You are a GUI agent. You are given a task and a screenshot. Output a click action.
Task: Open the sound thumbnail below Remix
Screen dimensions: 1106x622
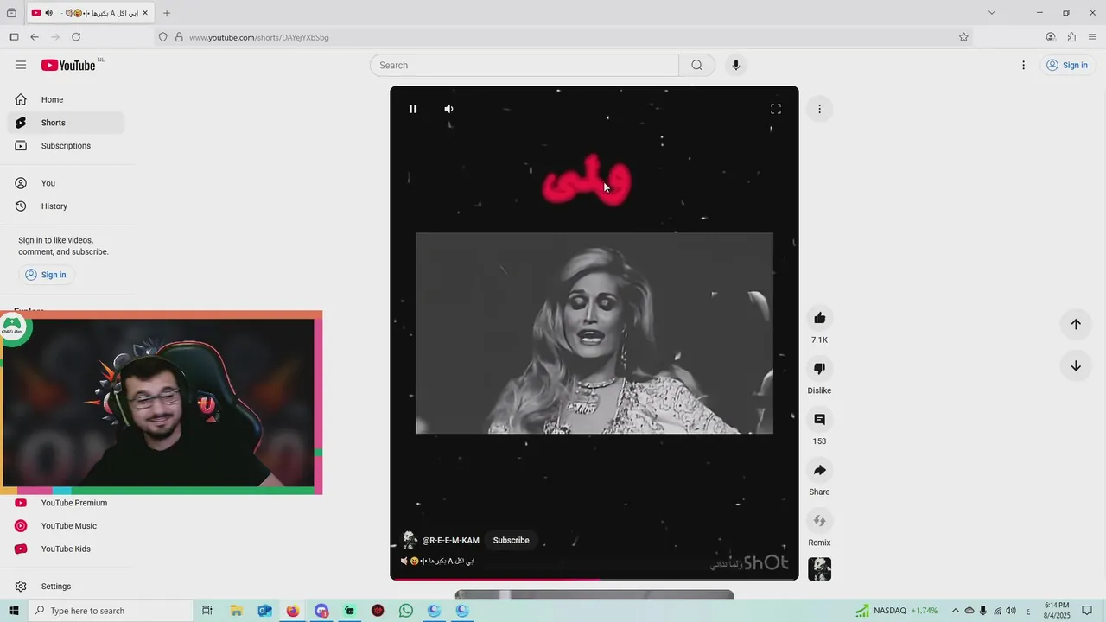pos(819,569)
